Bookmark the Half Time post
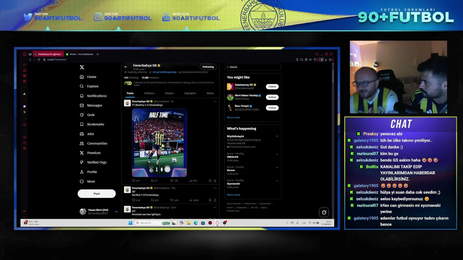Image resolution: width=463 pixels, height=260 pixels. click(210, 181)
